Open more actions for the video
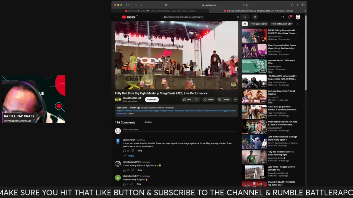 coord(236,100)
